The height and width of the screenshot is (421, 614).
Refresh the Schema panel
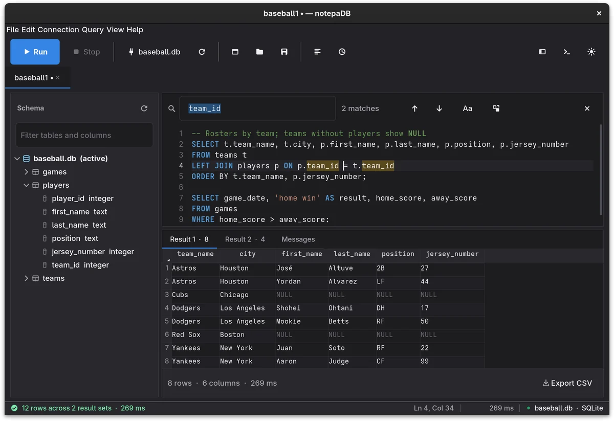tap(144, 108)
